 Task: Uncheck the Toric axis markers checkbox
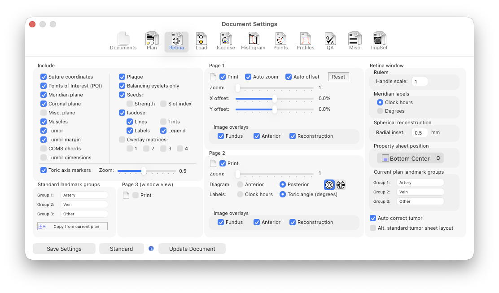(x=44, y=170)
